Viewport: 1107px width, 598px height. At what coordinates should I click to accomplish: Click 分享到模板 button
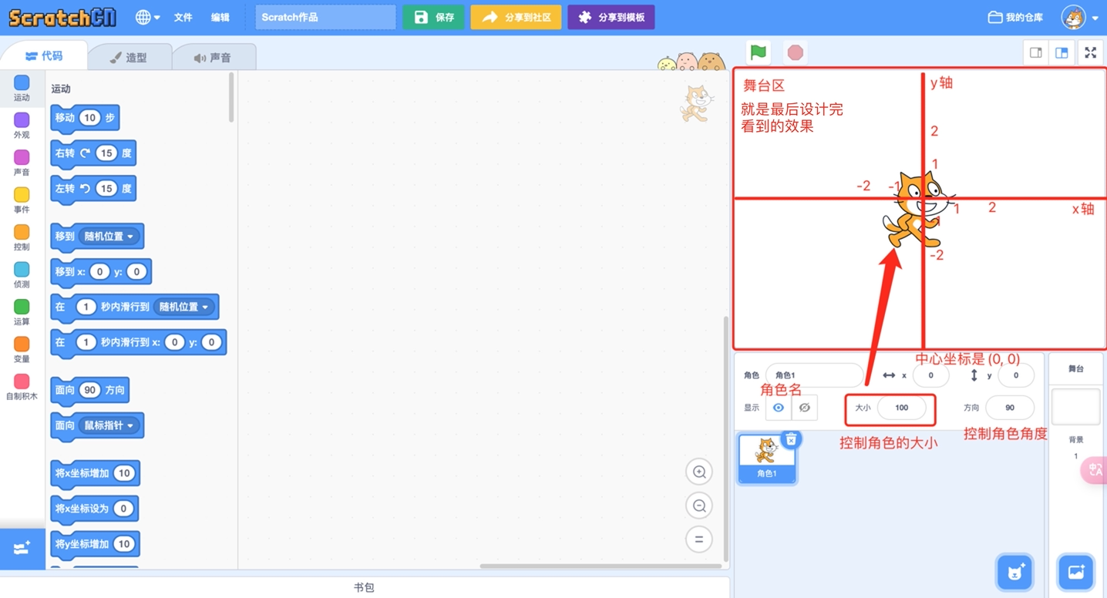[x=611, y=17]
